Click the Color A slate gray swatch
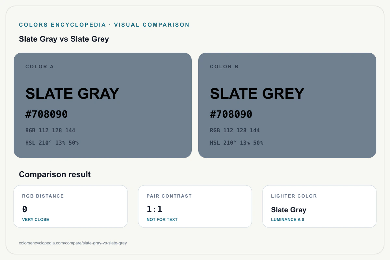This screenshot has width=390, height=260. (103, 105)
